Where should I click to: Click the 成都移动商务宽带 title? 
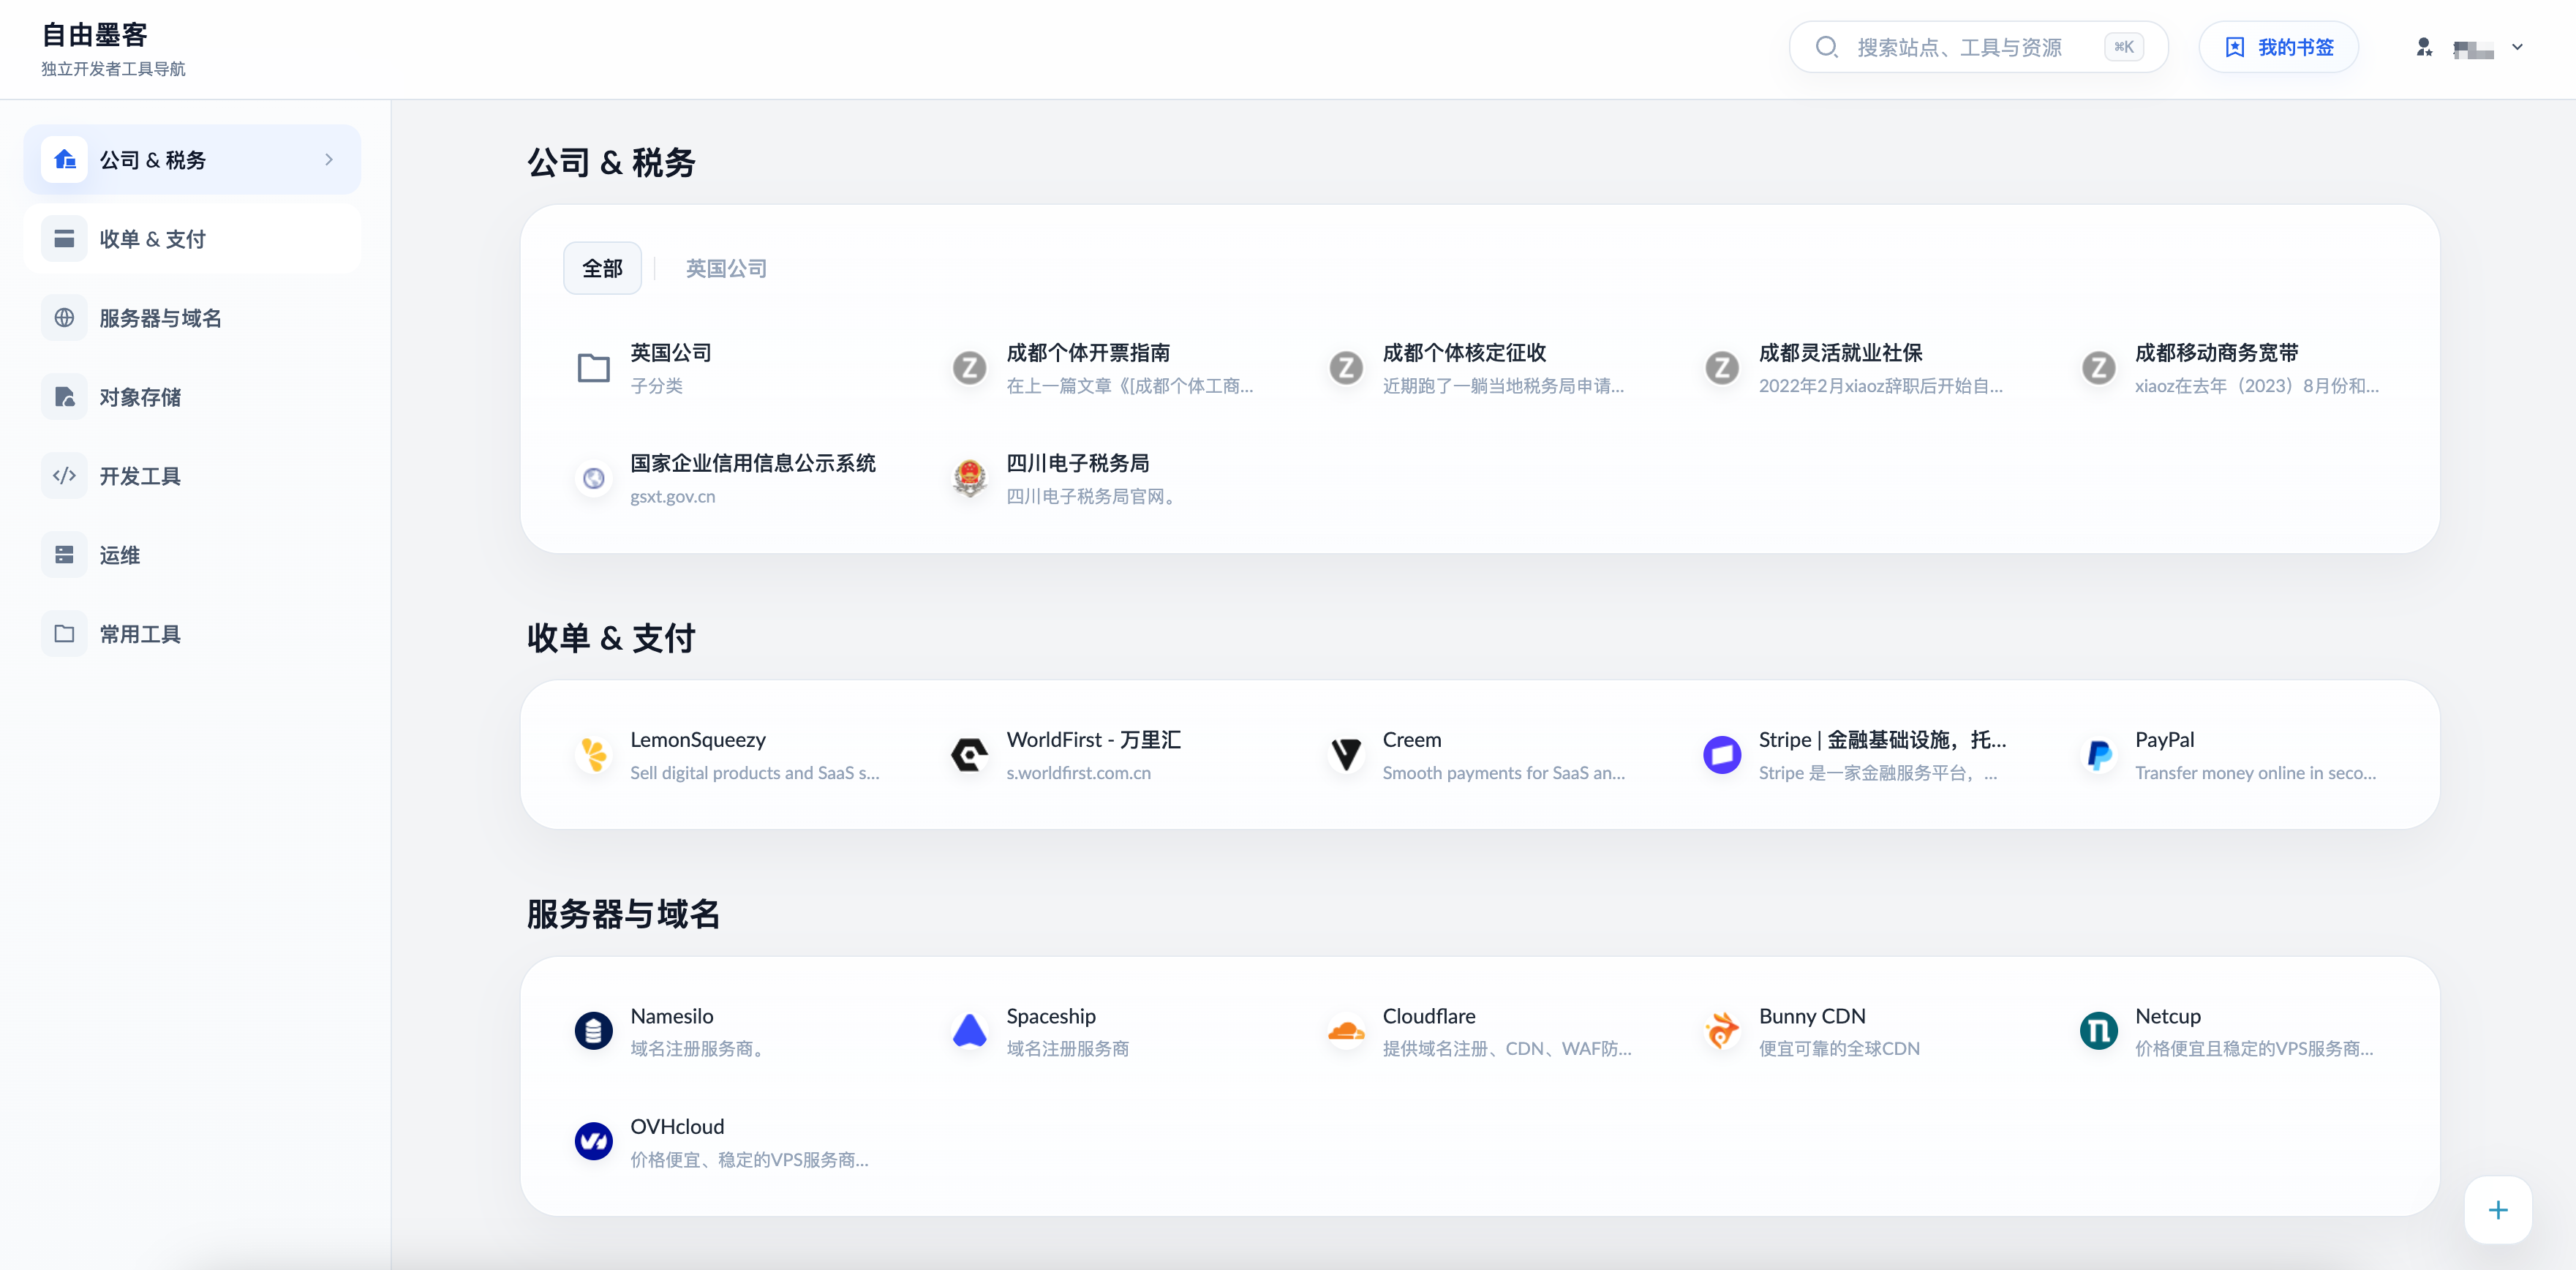(x=2217, y=353)
